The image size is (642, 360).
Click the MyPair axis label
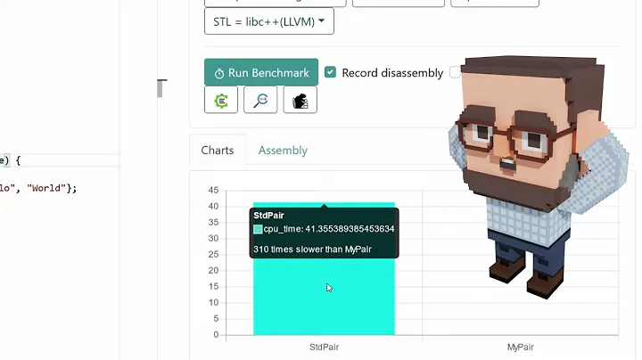[521, 347]
